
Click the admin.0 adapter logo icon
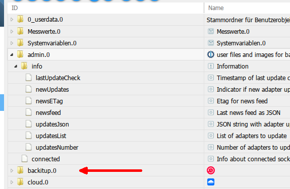point(210,54)
